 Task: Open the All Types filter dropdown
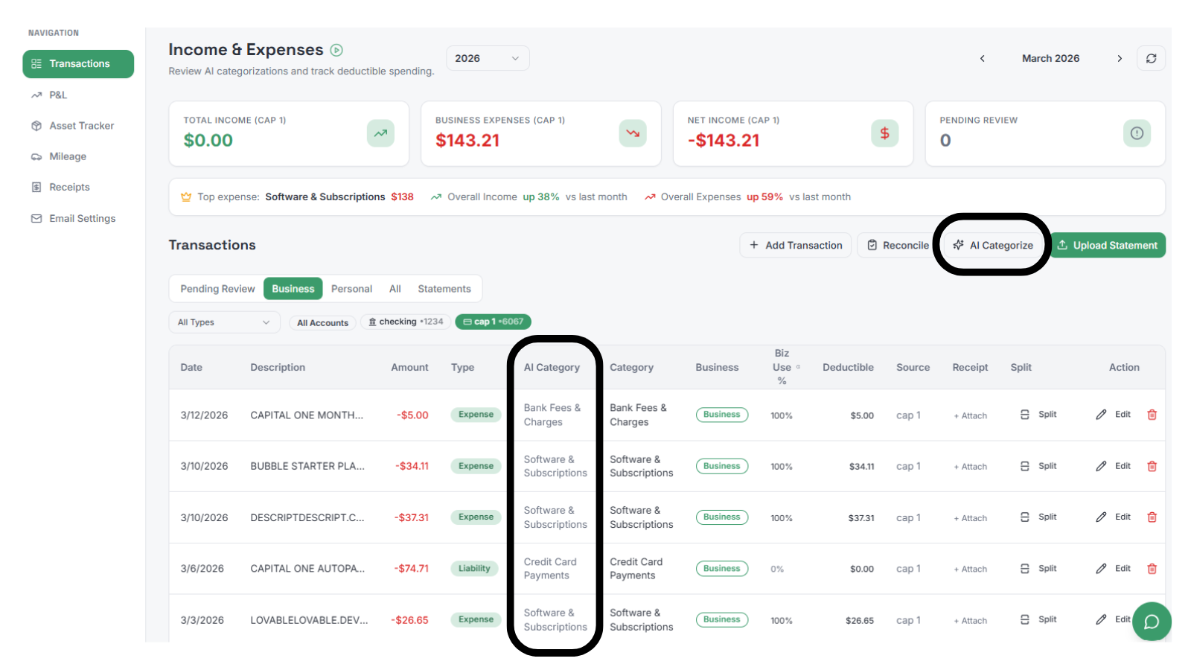pos(224,322)
